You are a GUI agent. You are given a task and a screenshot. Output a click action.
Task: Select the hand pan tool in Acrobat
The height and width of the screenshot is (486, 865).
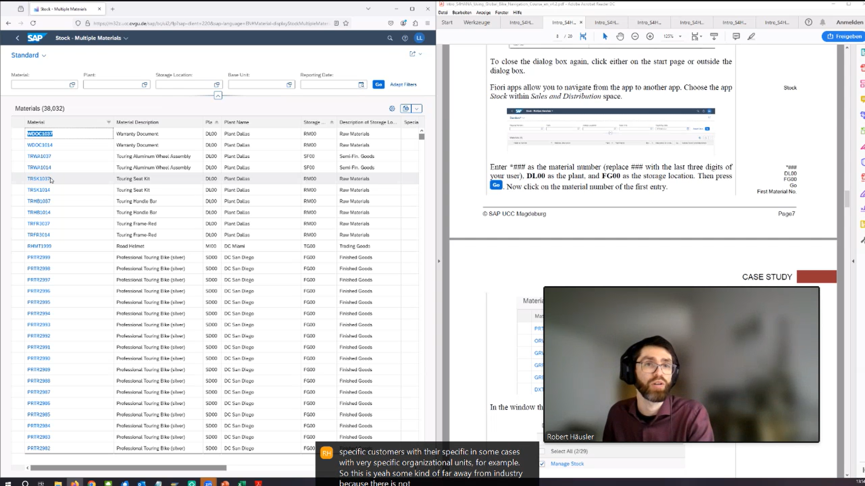coord(620,36)
